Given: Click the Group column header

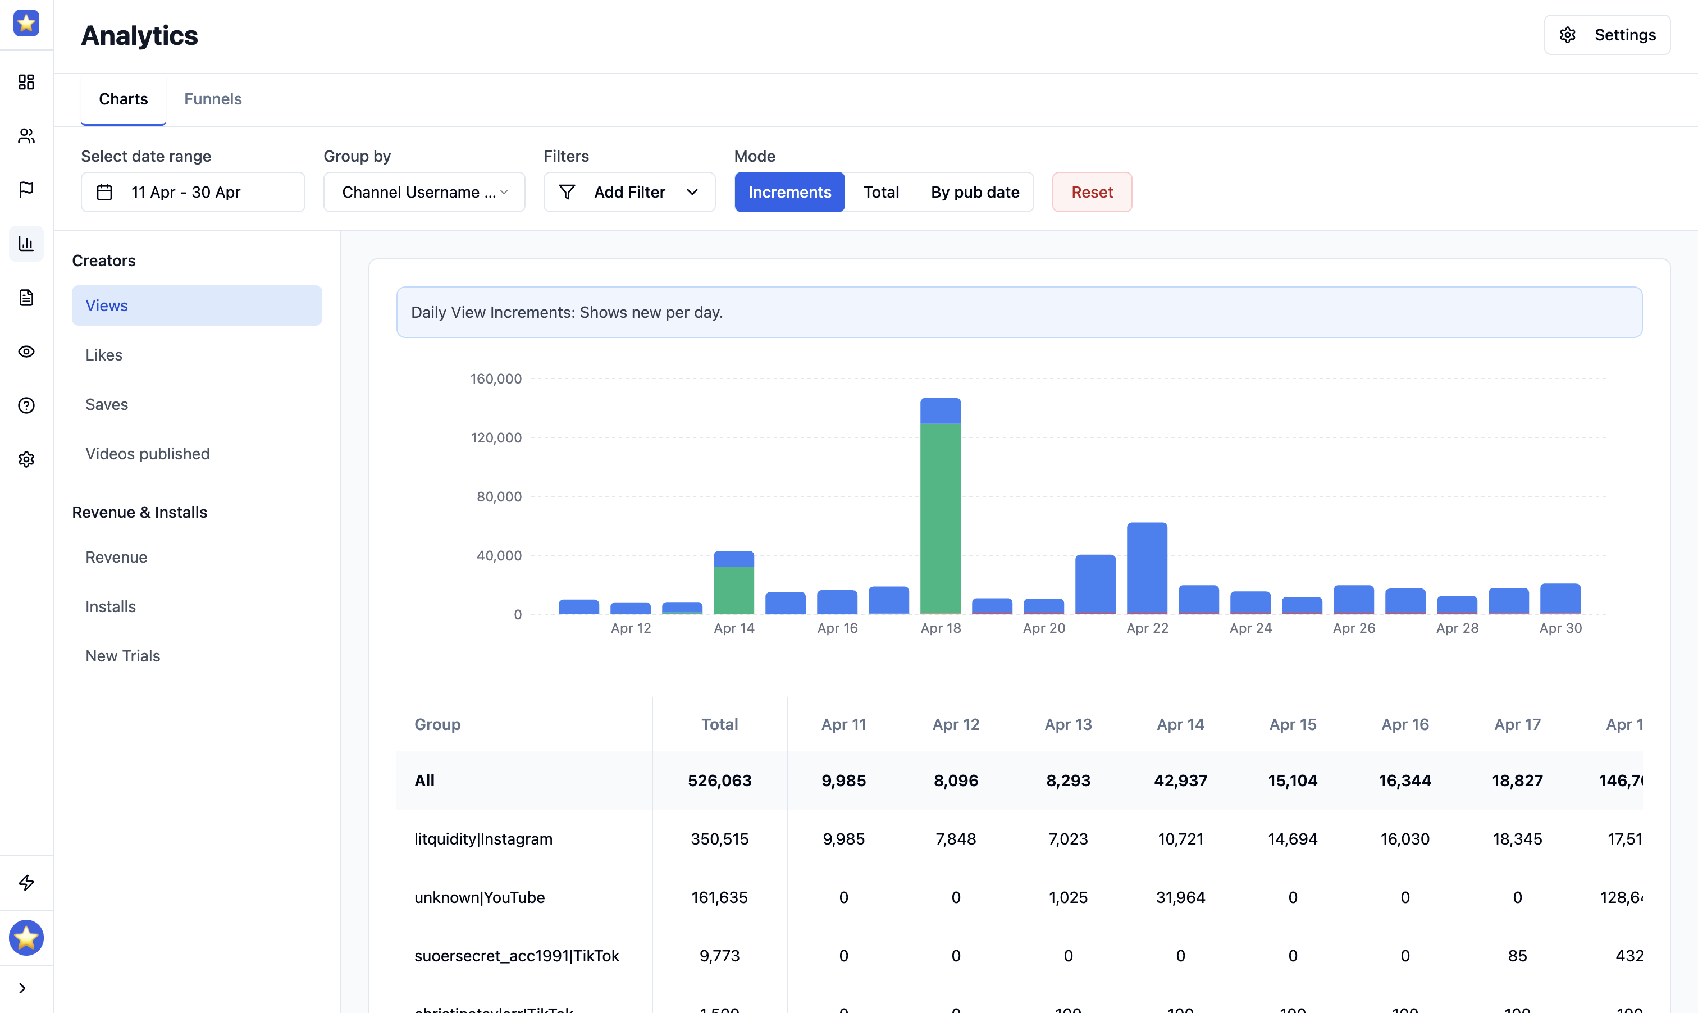Looking at the screenshot, I should (x=437, y=724).
